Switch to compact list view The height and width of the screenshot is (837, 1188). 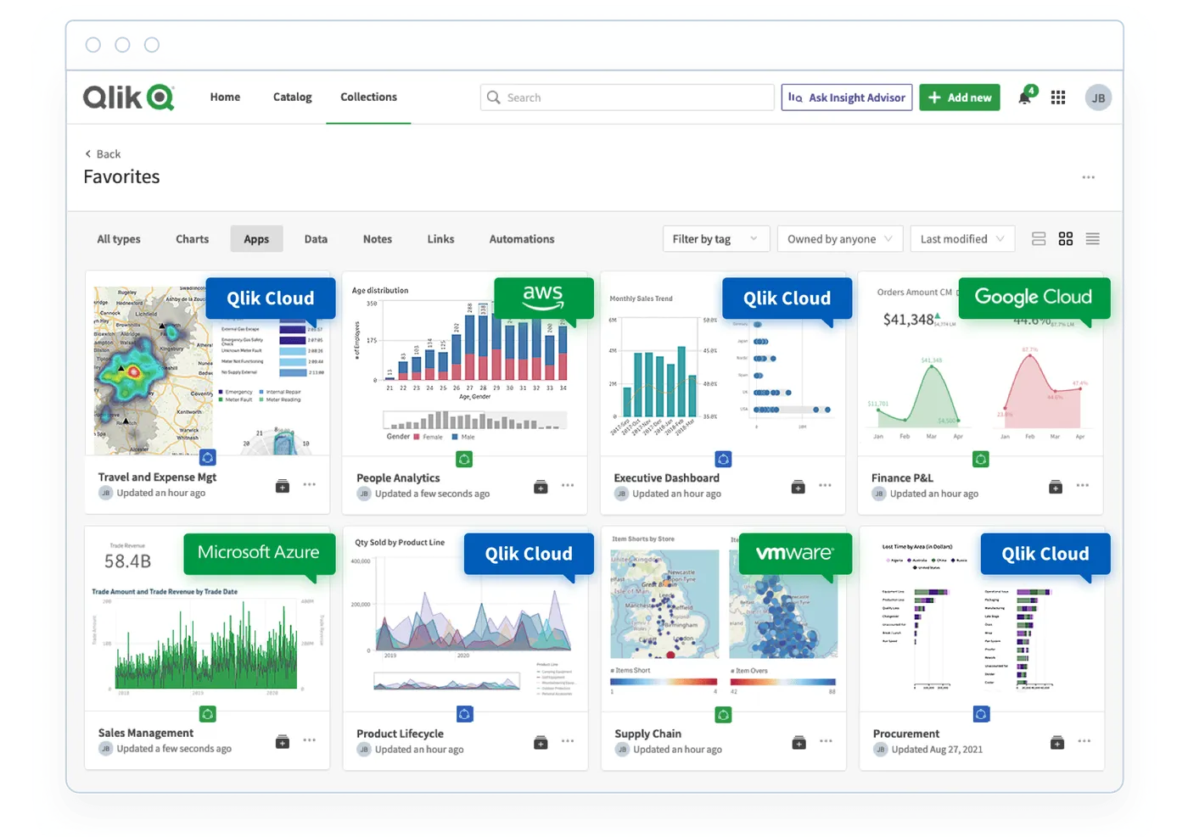coord(1093,239)
